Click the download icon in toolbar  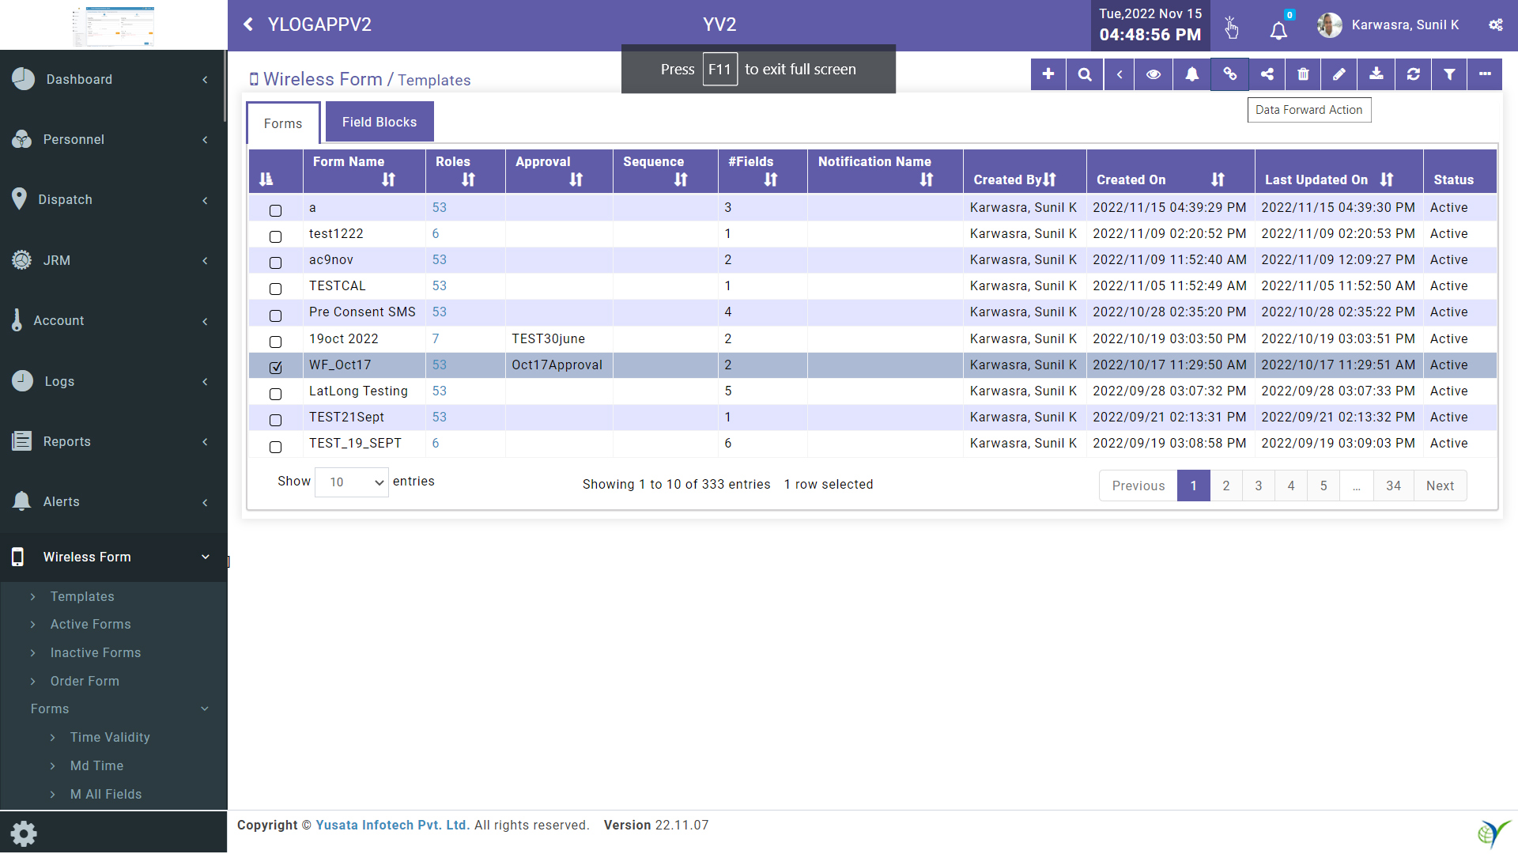click(1376, 74)
